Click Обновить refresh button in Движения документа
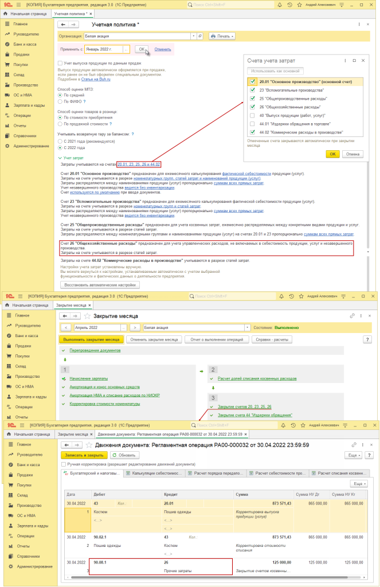 pos(124,455)
